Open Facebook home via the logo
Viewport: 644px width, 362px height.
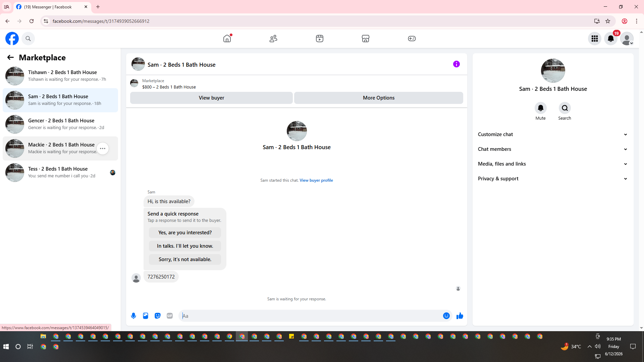pyautogui.click(x=12, y=39)
